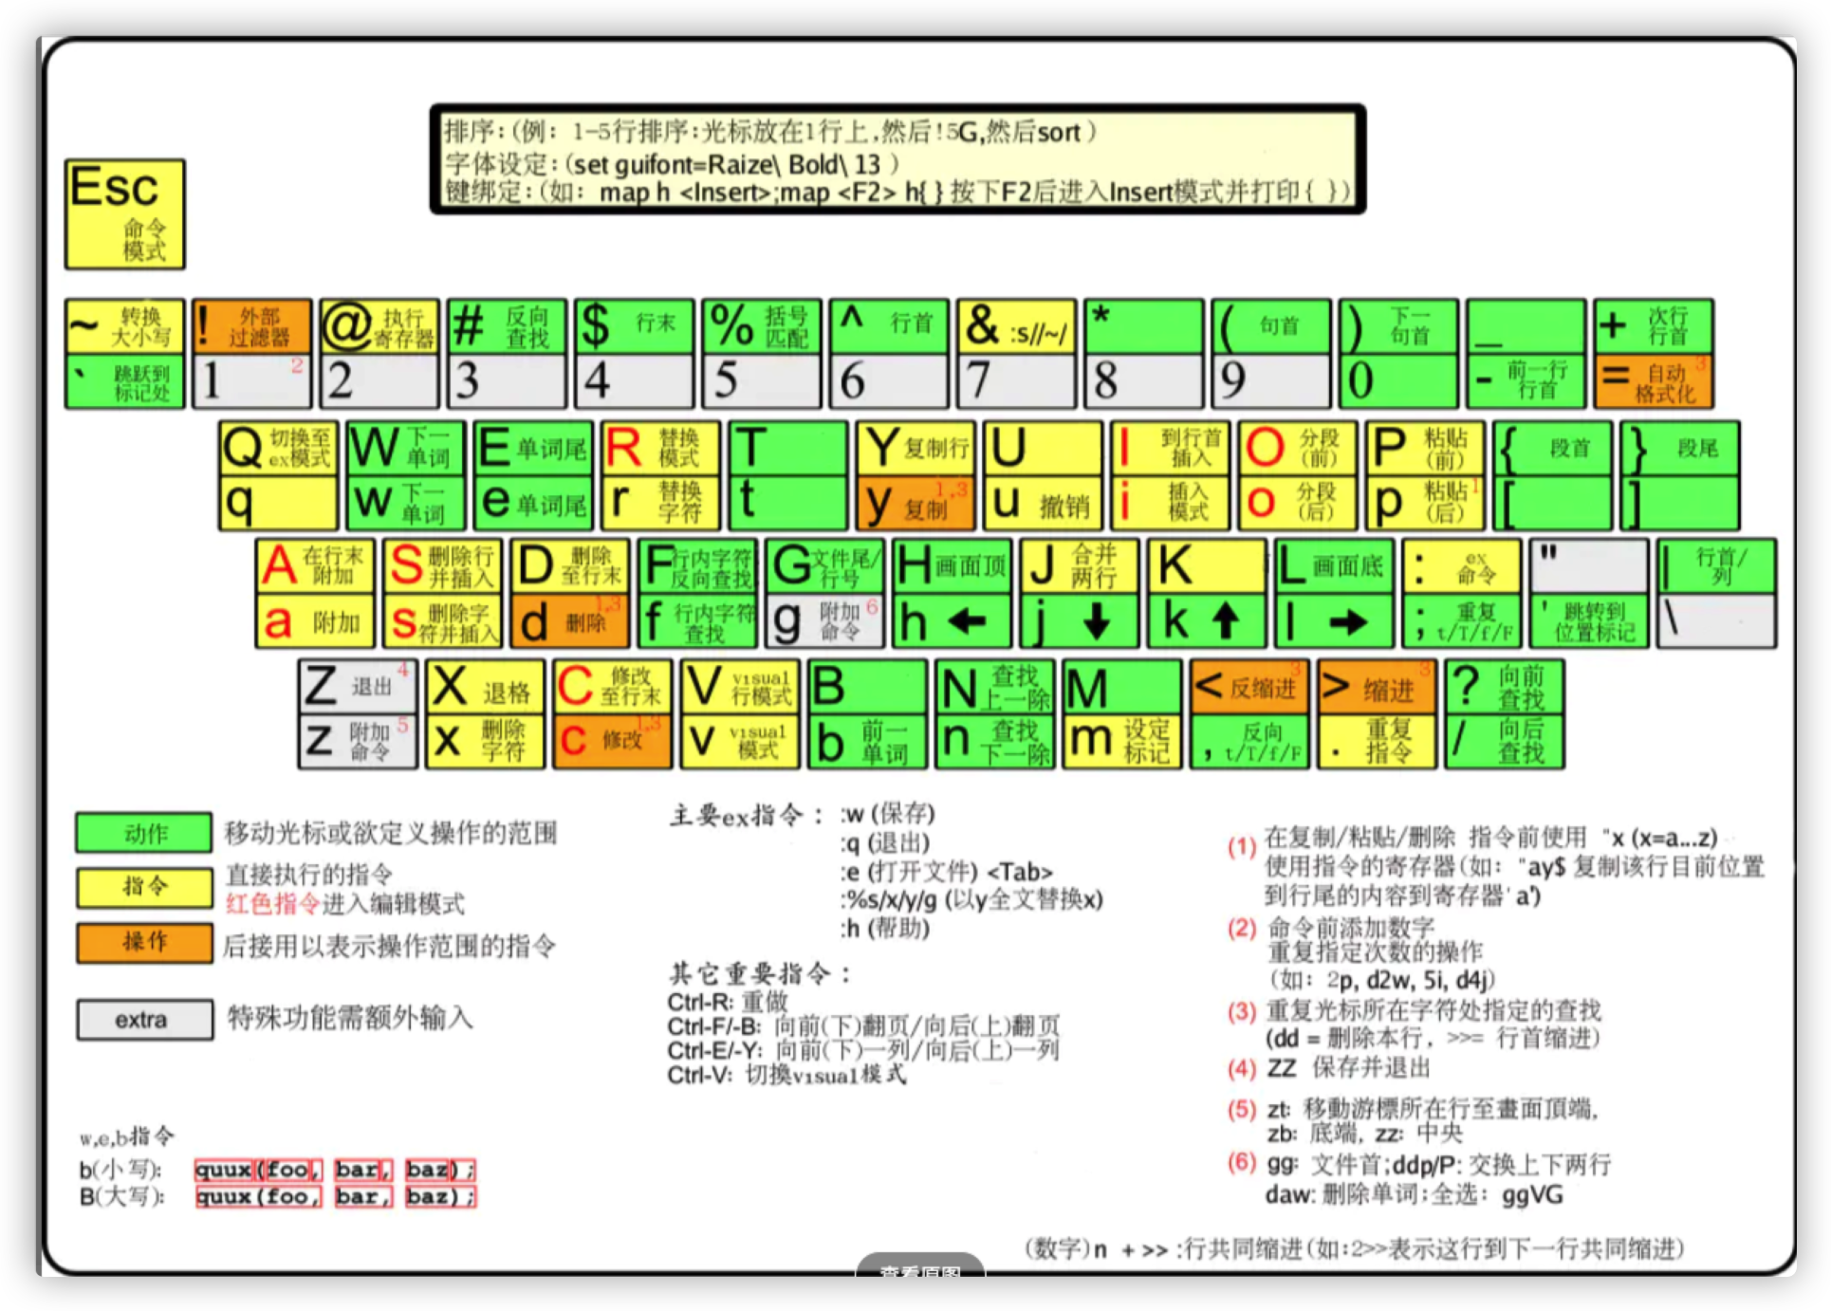Select the k up-arrow movement key
Screen dimensions: 1831x1311
[x=1205, y=621]
